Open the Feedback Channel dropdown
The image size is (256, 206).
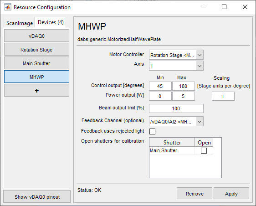(176, 121)
